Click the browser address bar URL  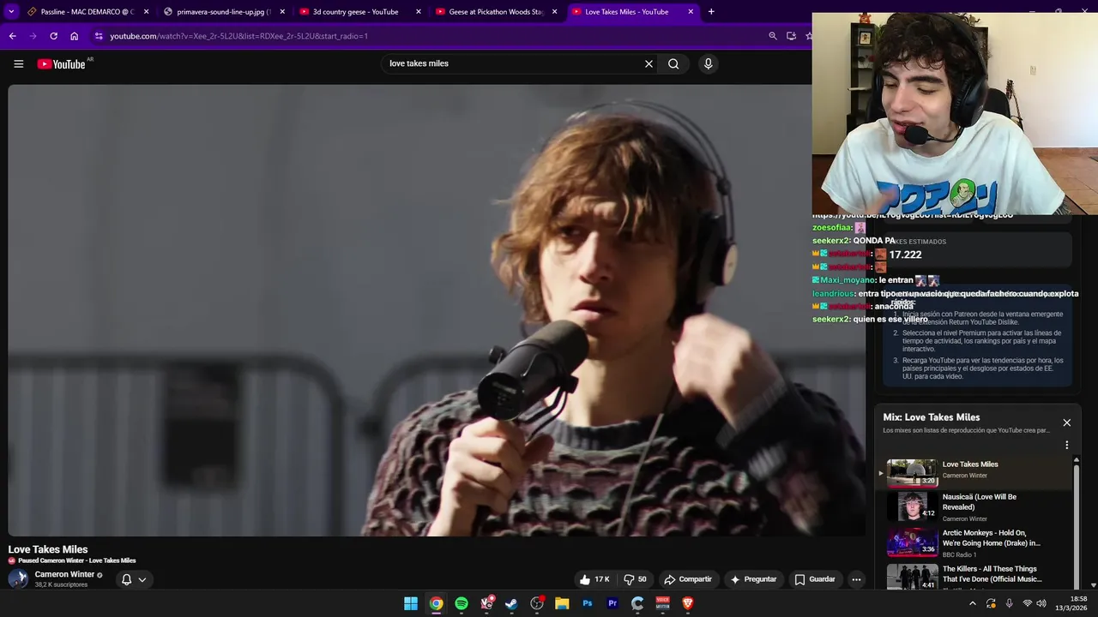[239, 36]
